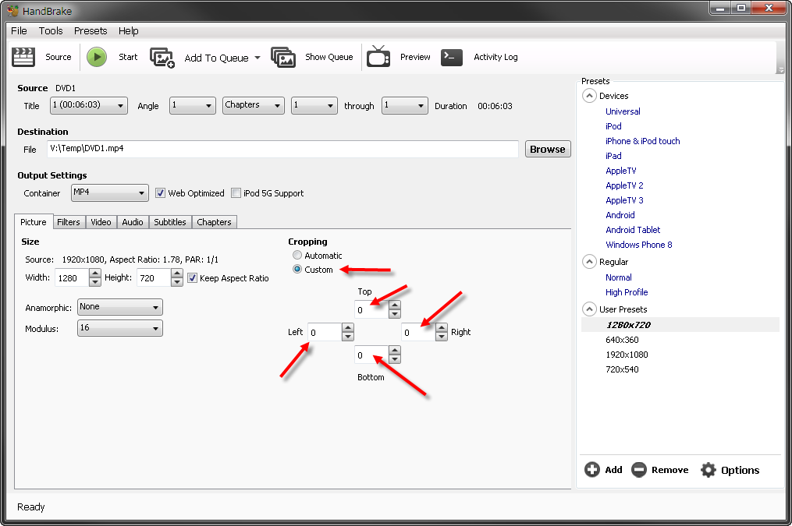The image size is (792, 526).
Task: Click the Add To Queue icon
Action: (162, 58)
